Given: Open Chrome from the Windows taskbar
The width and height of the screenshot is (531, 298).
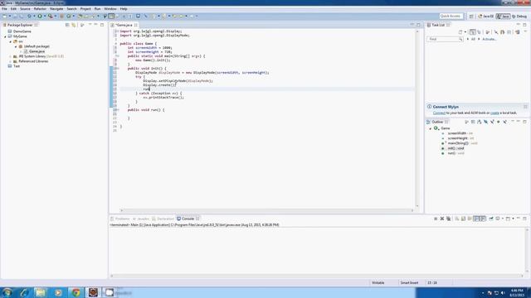Looking at the screenshot, I should point(76,292).
